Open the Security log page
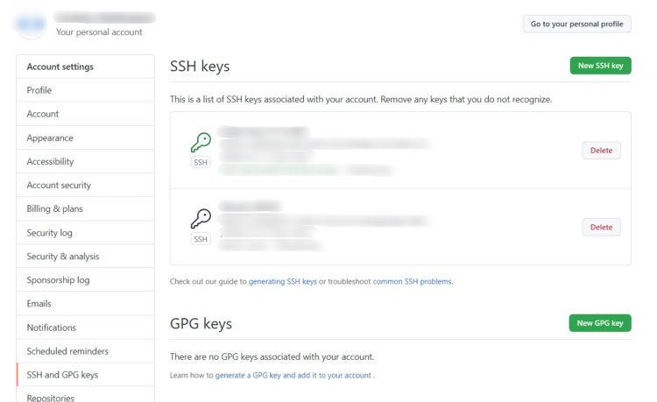The image size is (657, 402). 86,232
